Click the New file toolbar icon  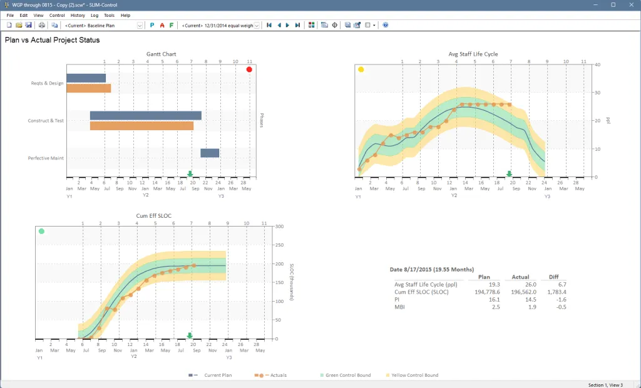(x=9, y=25)
